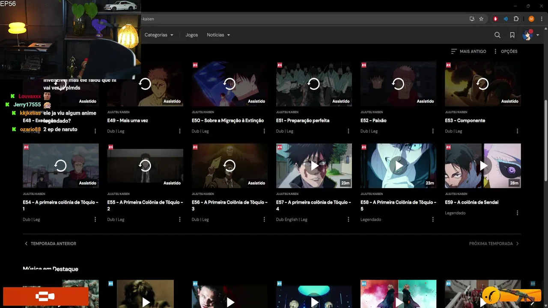Open the profile avatar account menu
Viewport: 548px width, 308px height.
[530, 35]
